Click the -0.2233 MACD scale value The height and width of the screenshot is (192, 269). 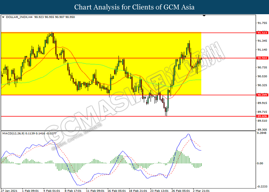tap(262, 187)
